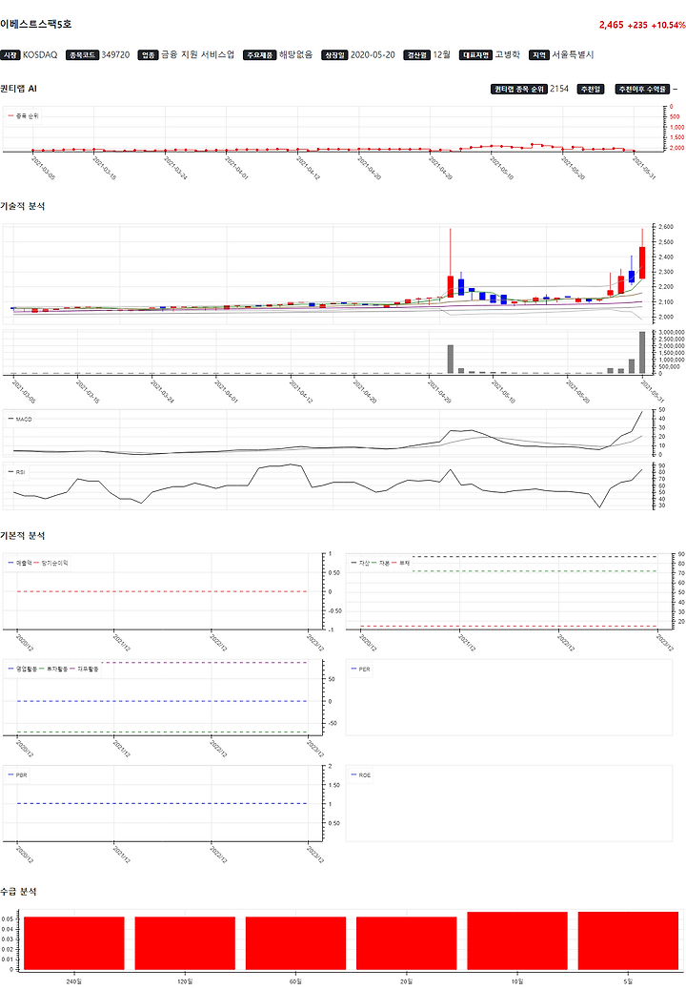Click the 지역 badge
The width and height of the screenshot is (686, 990).
click(539, 55)
